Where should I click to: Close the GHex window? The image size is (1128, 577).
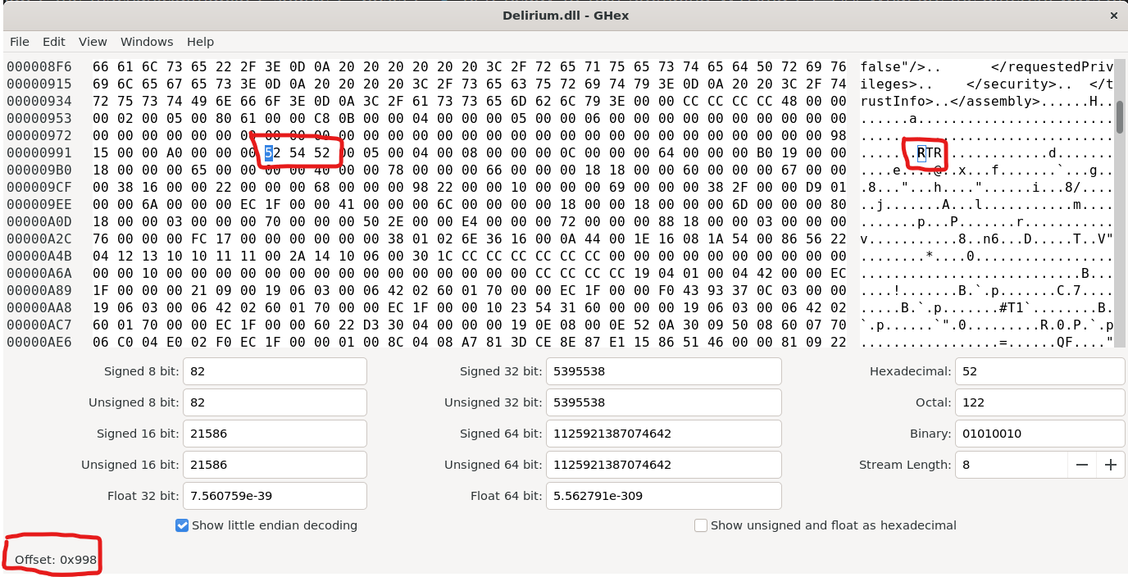[1112, 16]
